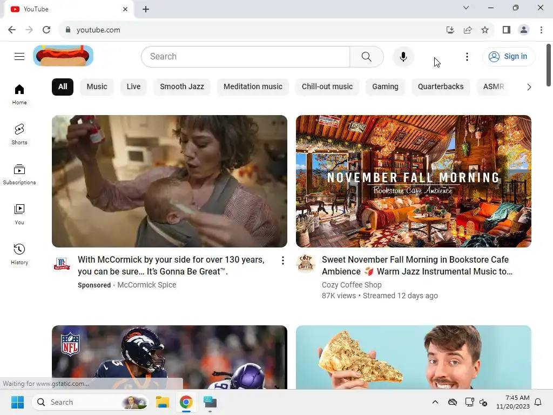
Task: Select the Gaming filter chip
Action: click(385, 87)
